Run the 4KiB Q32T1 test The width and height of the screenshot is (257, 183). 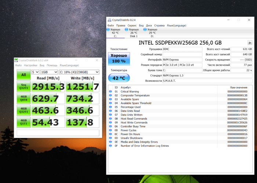click(x=23, y=110)
